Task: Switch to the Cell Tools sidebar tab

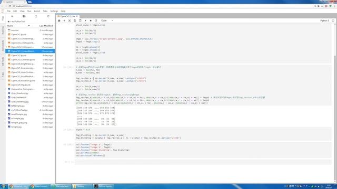Action: point(3,61)
